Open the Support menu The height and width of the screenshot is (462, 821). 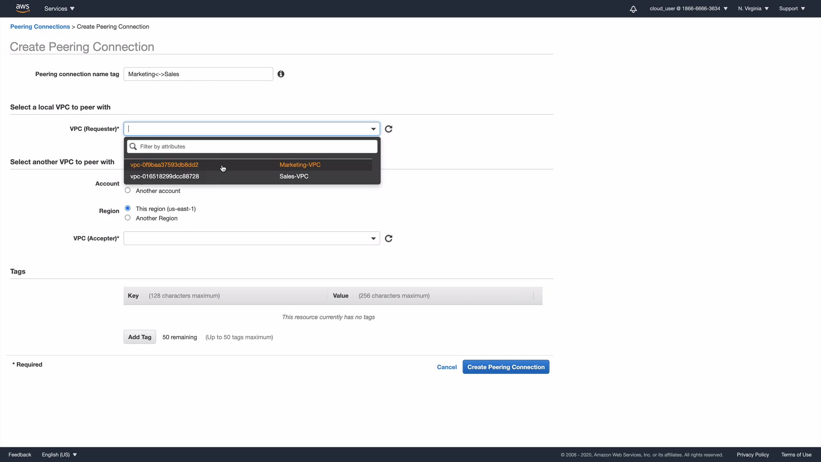792,9
